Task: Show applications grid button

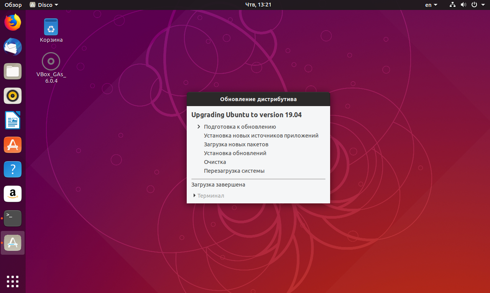Action: 13,281
